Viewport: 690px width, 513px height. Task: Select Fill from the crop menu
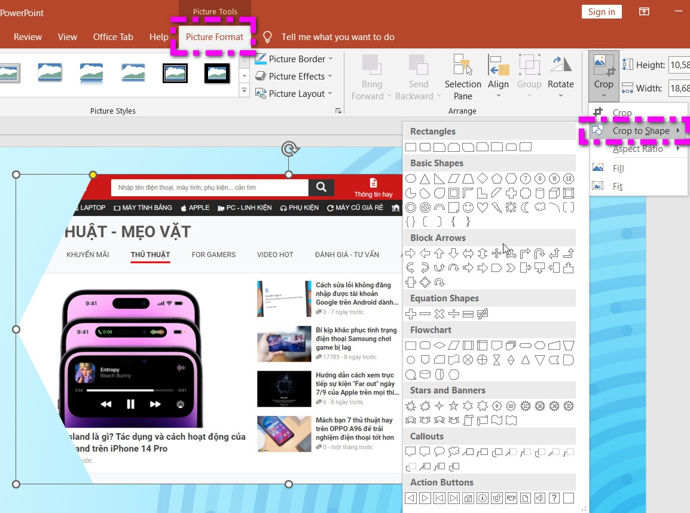(618, 168)
